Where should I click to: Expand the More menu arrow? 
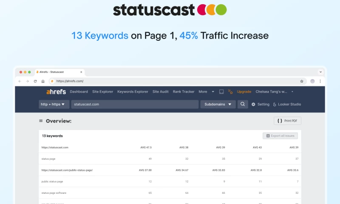coord(213,92)
